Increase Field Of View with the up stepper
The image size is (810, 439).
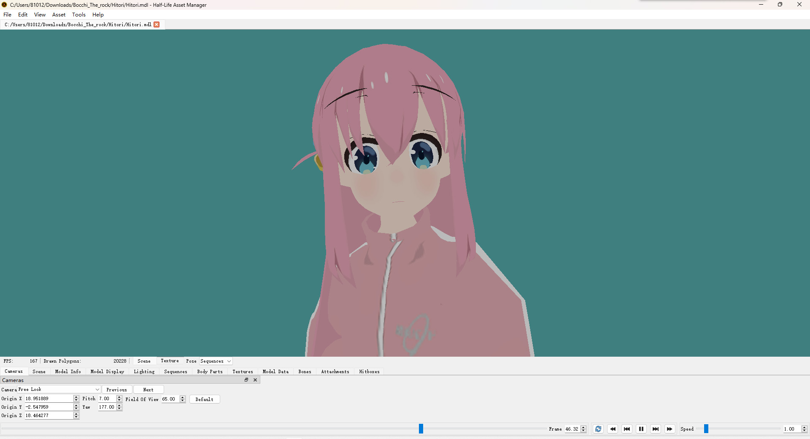pos(182,397)
